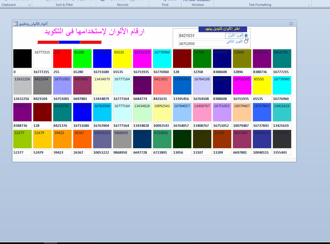Image resolution: width=330 pixels, height=244 pixels.
Task: Pick the gray swatch labeled 8421504
Action: pyautogui.click(x=42, y=86)
